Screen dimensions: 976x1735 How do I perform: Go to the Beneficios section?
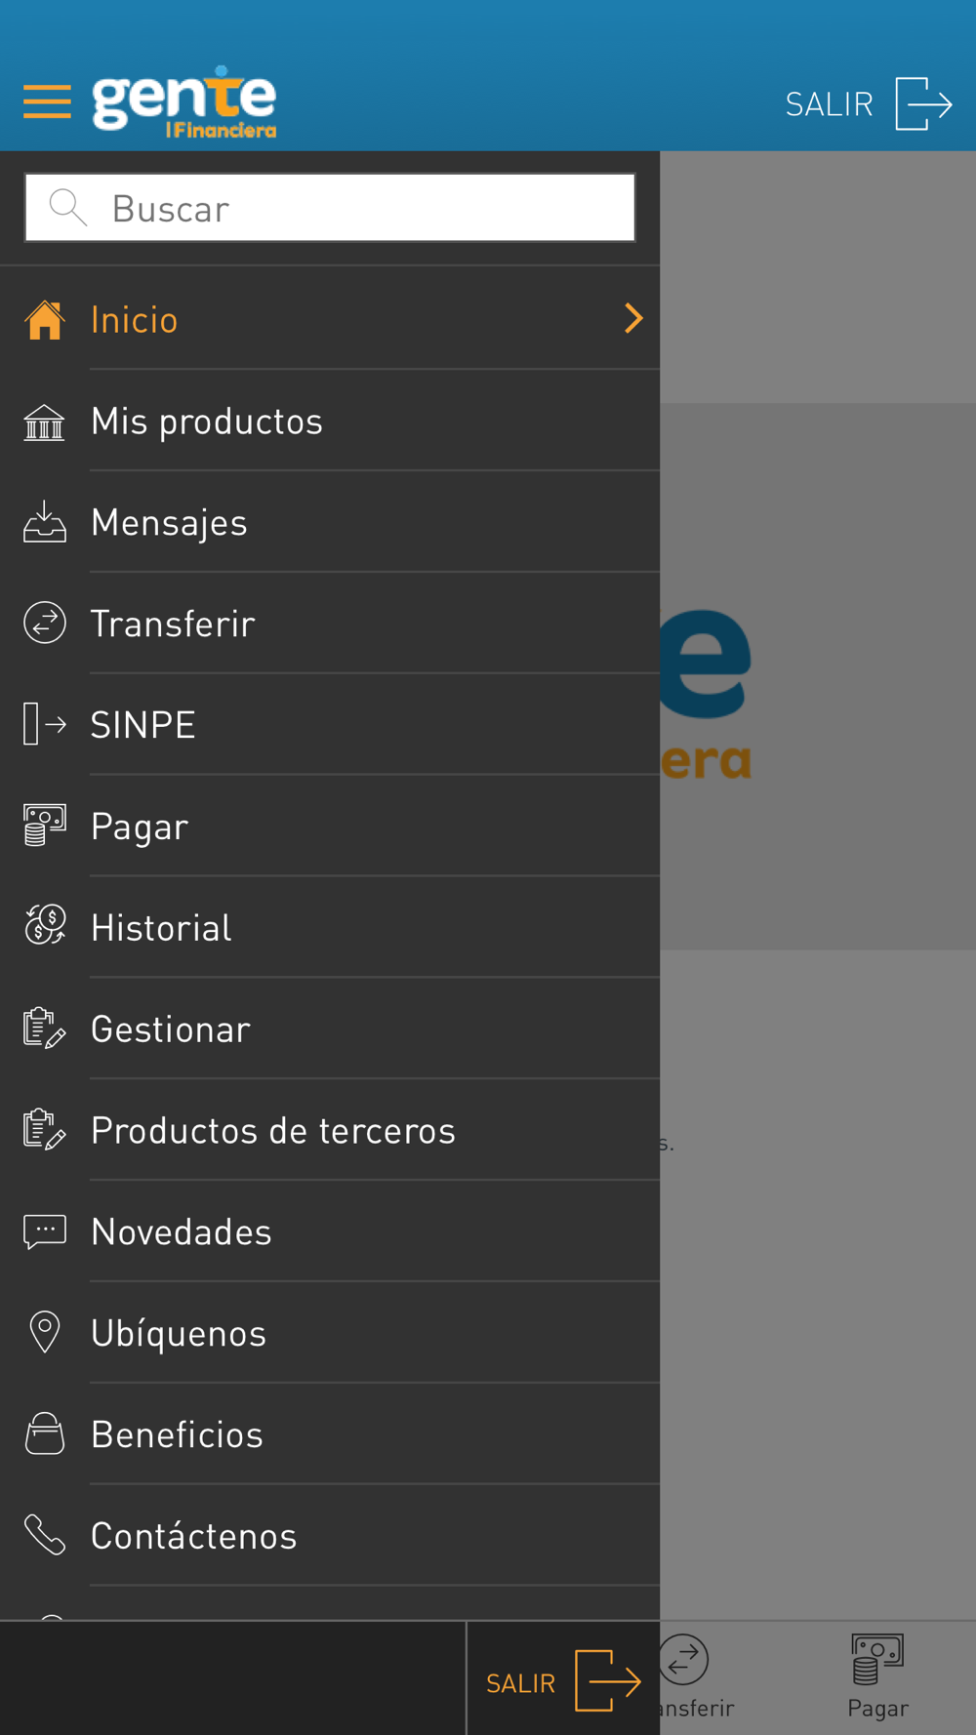click(x=177, y=1434)
